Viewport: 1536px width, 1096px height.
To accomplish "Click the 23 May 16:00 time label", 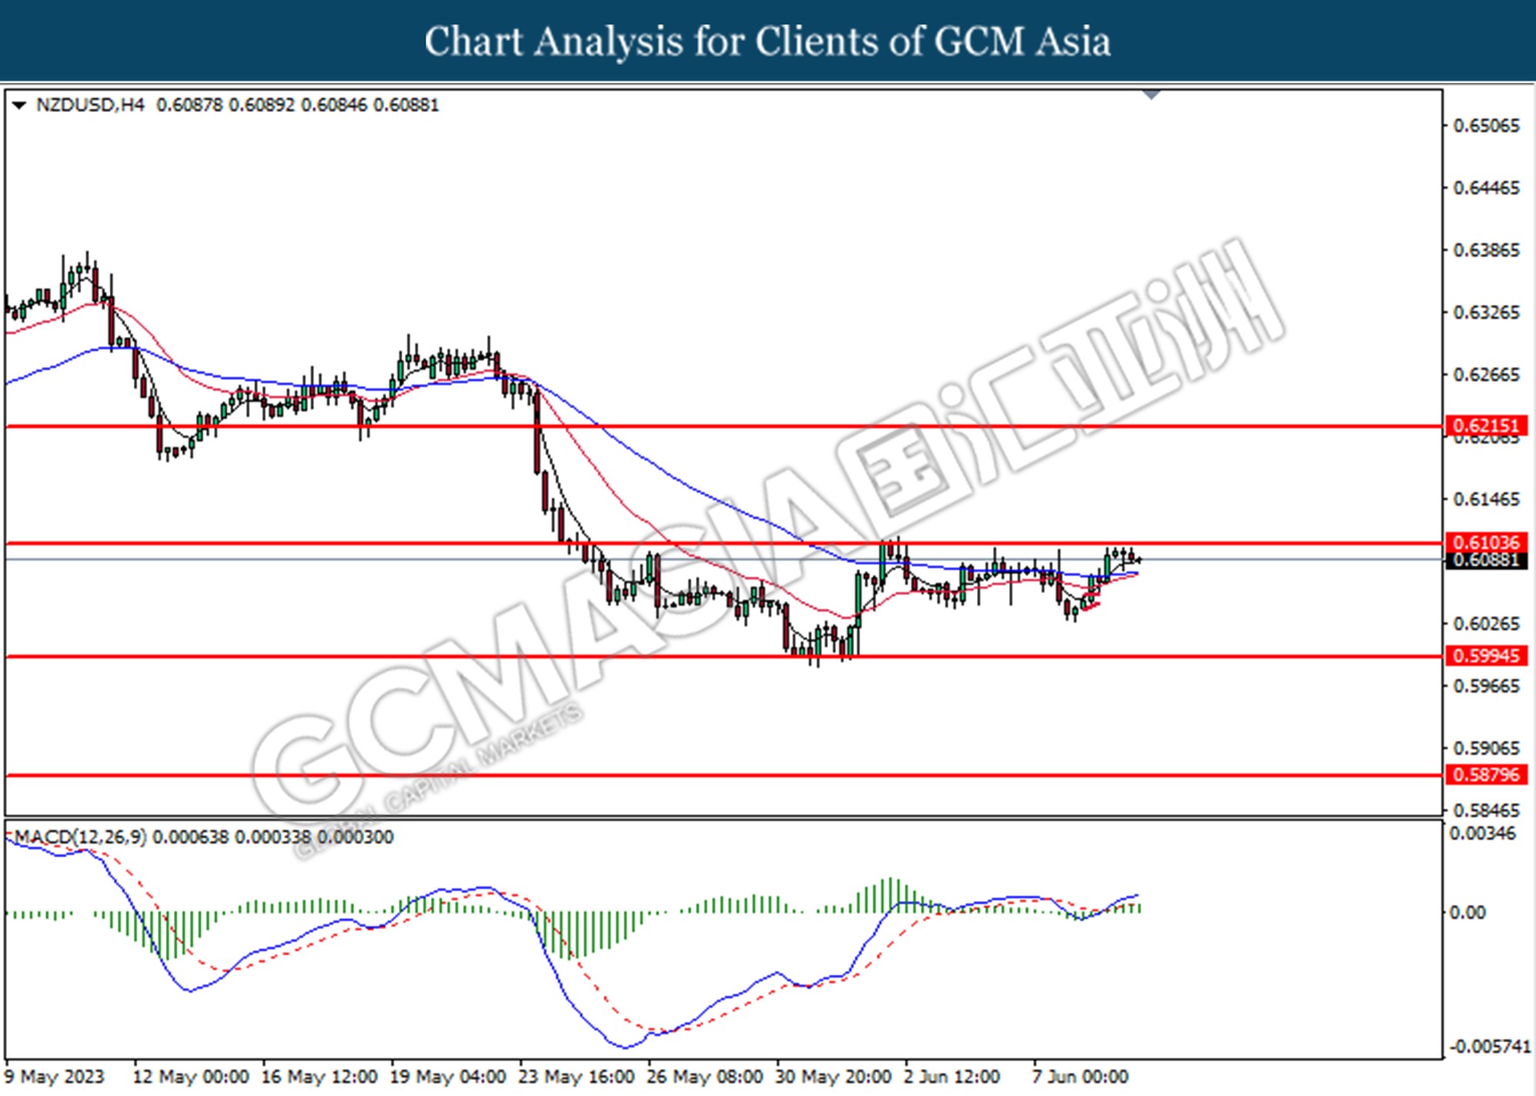I will pos(576,1077).
